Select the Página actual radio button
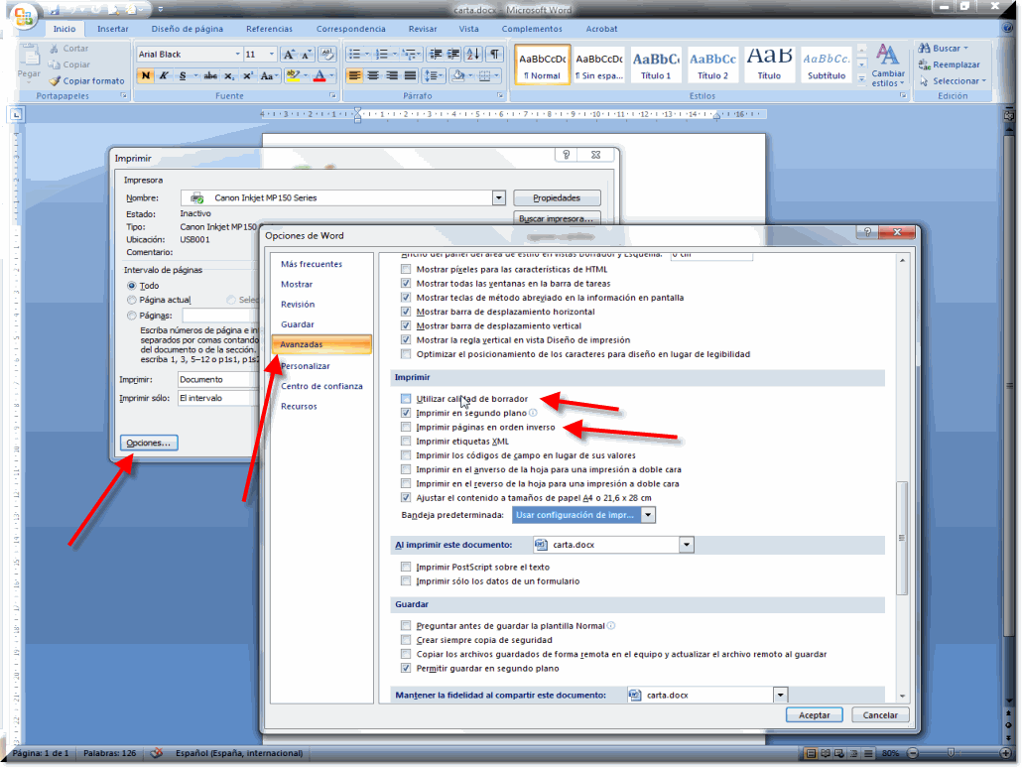 pos(132,300)
